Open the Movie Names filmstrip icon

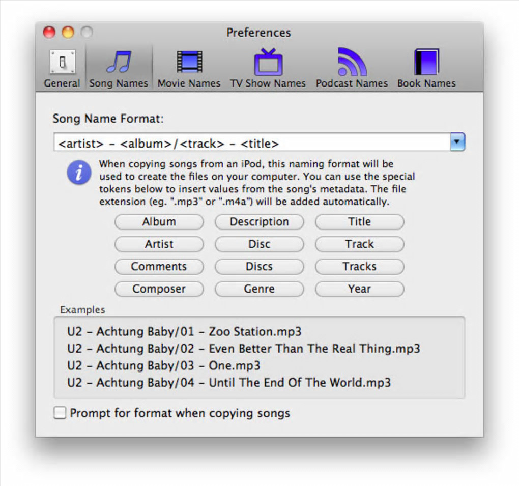189,62
